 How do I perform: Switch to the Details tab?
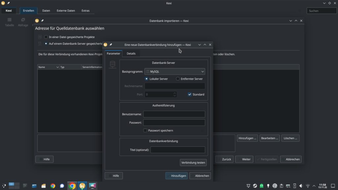131,53
